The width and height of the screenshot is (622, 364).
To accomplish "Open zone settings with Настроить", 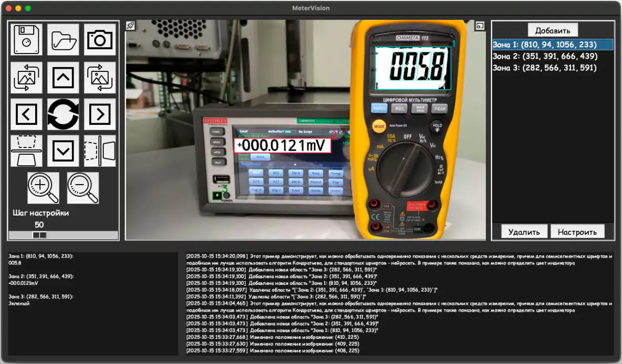I will (x=577, y=232).
